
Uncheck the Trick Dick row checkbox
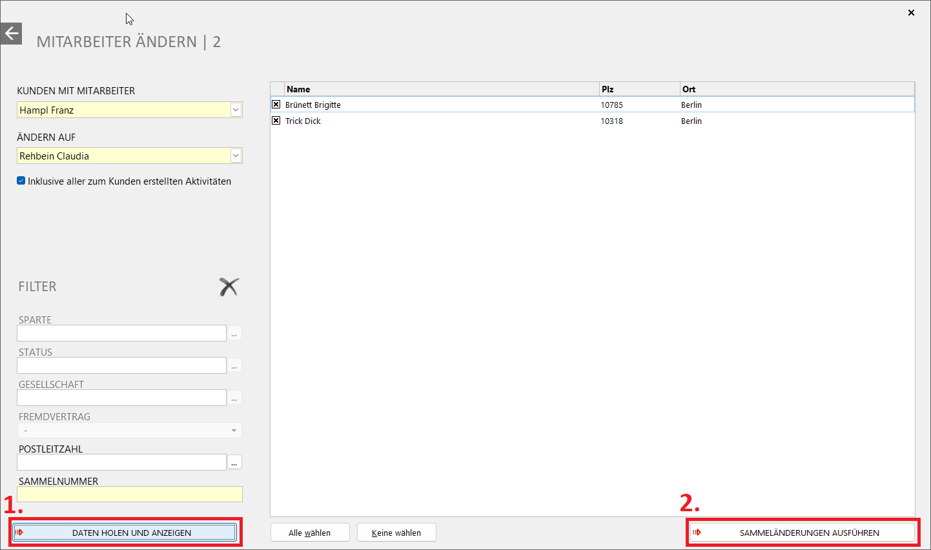click(x=276, y=121)
